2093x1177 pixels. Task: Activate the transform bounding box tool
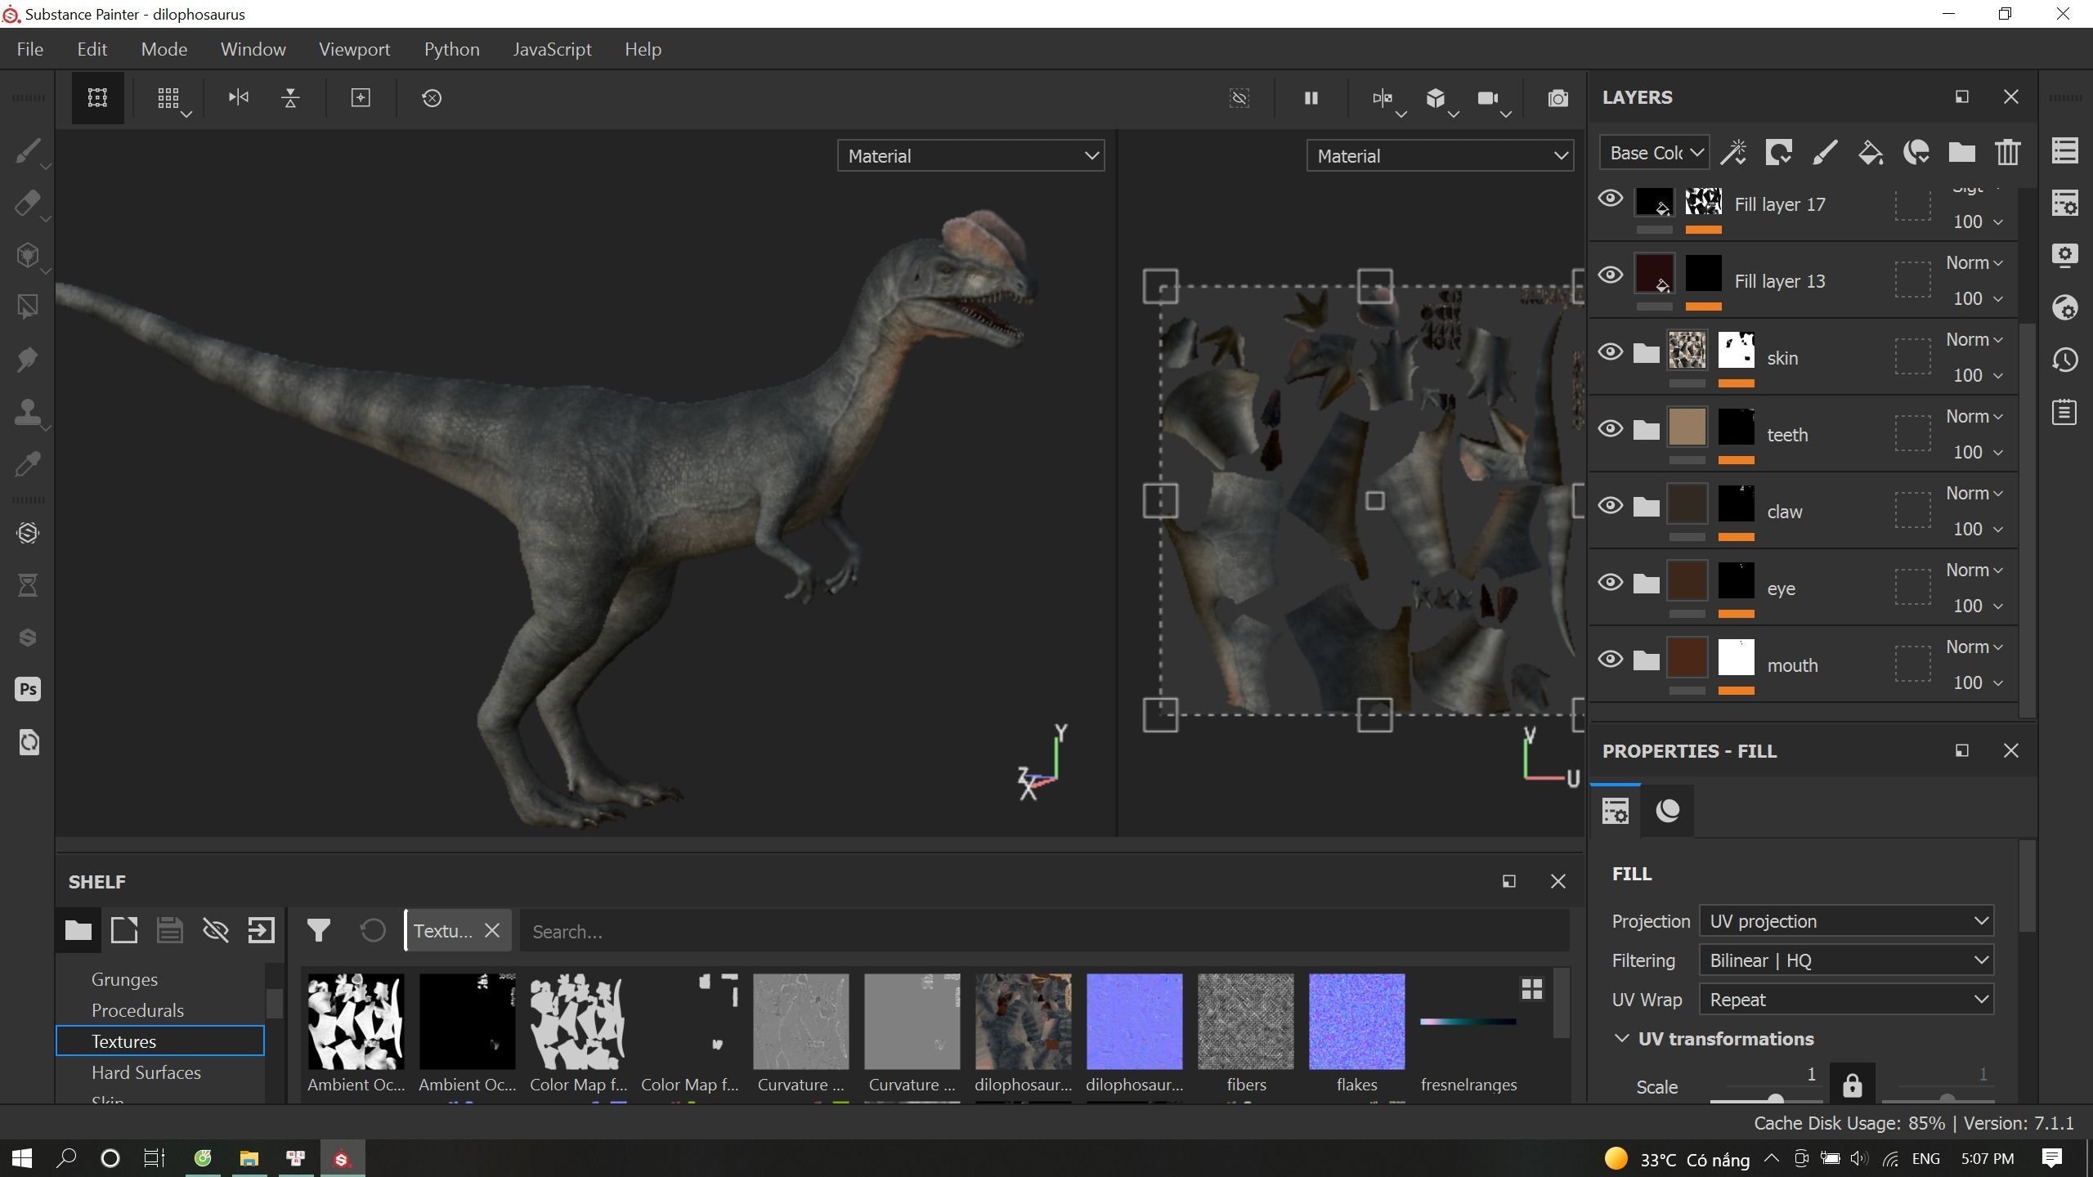coord(97,98)
